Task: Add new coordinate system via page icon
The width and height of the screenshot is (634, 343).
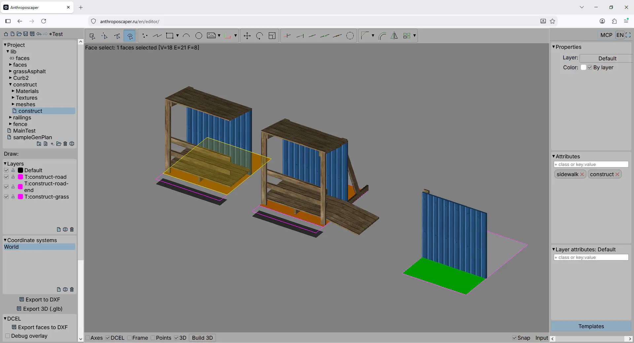Action: coord(59,290)
